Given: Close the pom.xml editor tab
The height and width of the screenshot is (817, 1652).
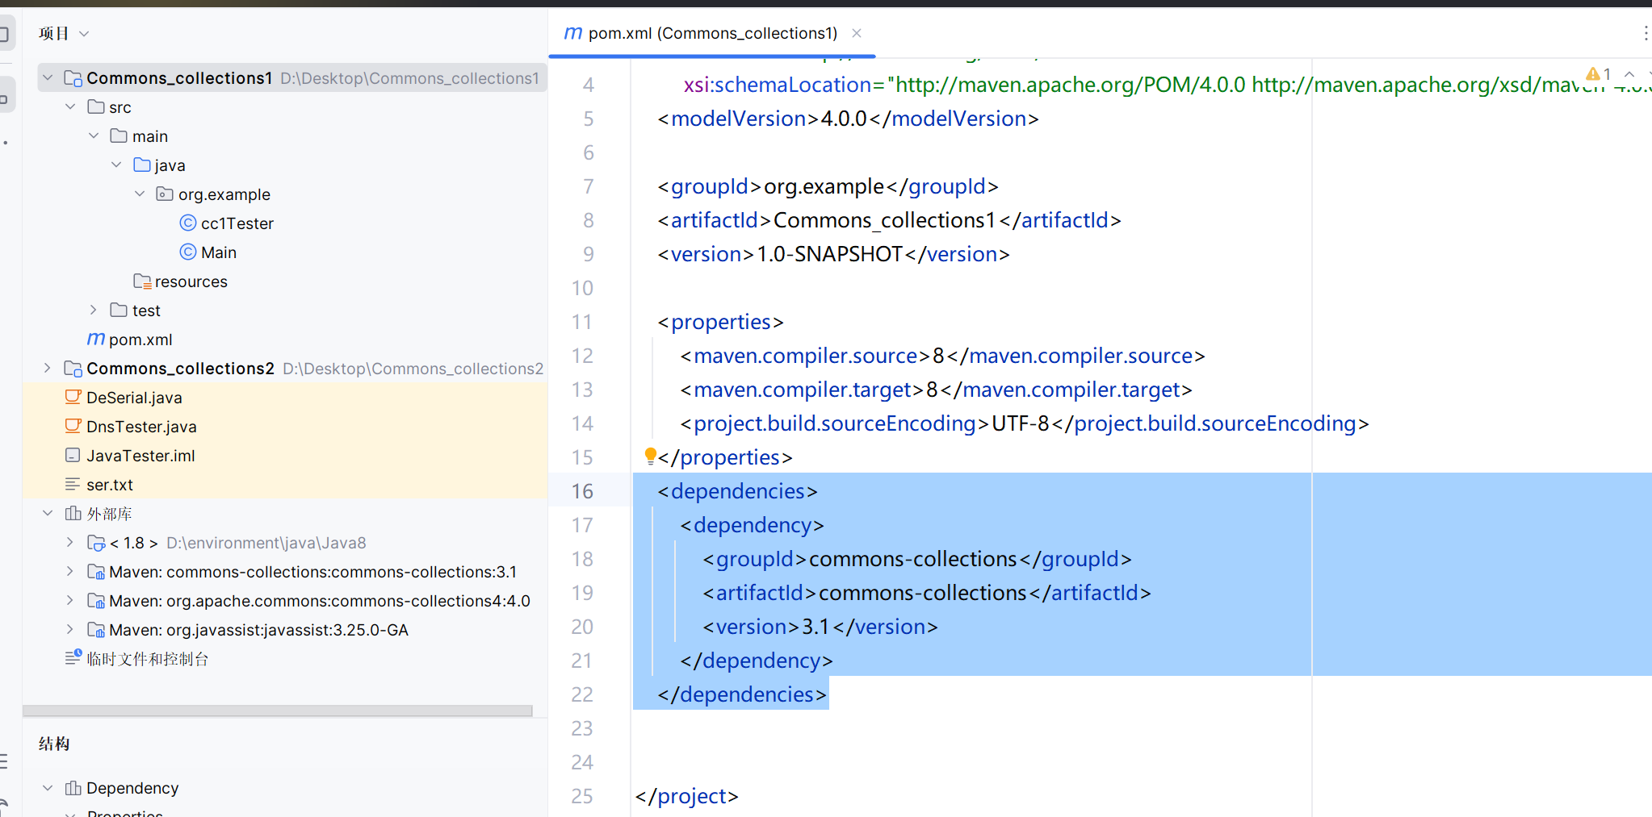Looking at the screenshot, I should 857,33.
